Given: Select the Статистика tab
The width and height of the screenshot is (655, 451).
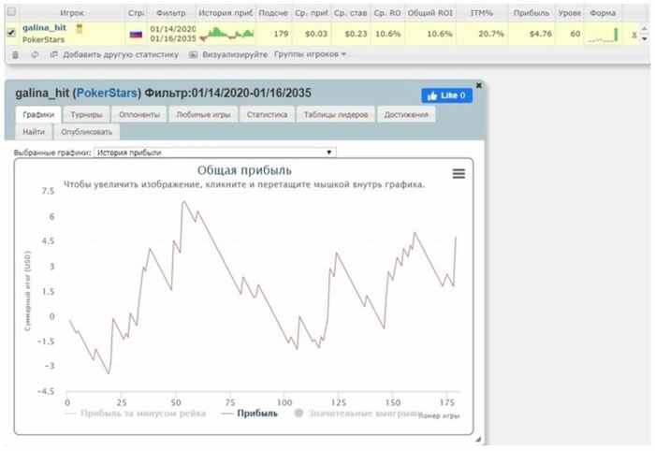Looking at the screenshot, I should pos(267,114).
